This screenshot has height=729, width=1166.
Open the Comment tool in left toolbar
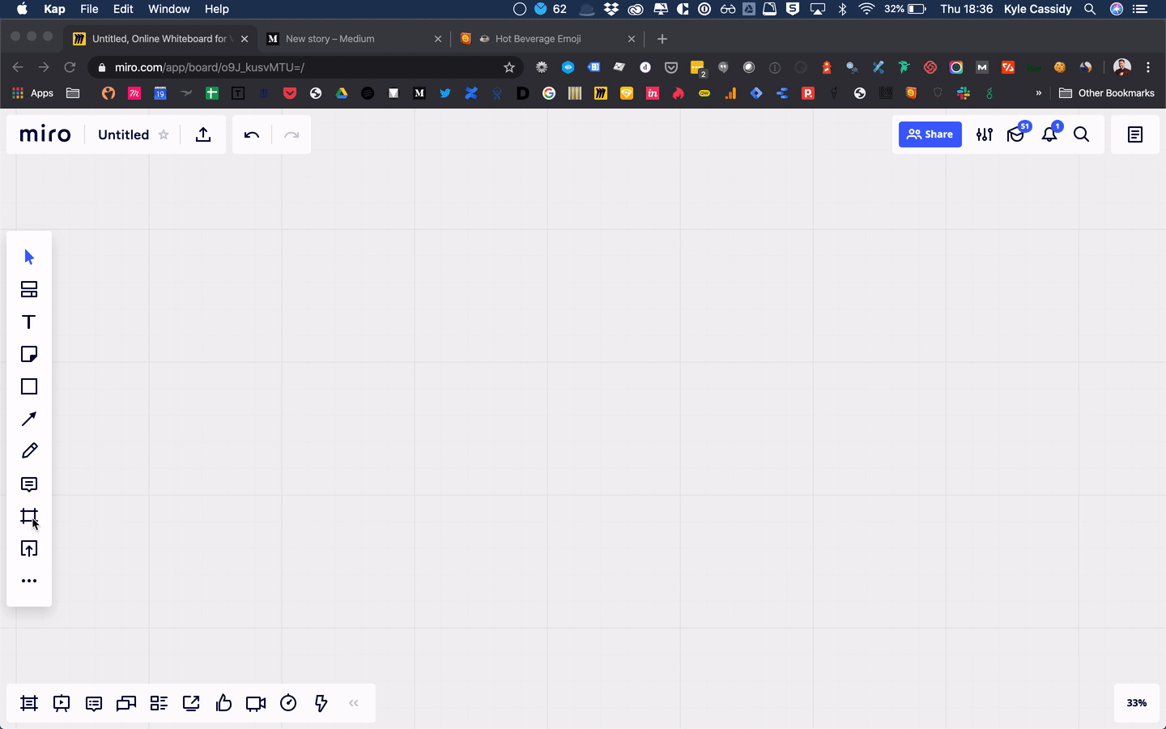pyautogui.click(x=29, y=484)
